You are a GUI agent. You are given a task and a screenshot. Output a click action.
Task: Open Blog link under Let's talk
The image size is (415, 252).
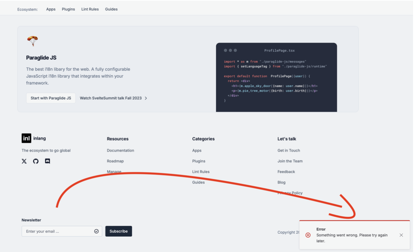281,183
